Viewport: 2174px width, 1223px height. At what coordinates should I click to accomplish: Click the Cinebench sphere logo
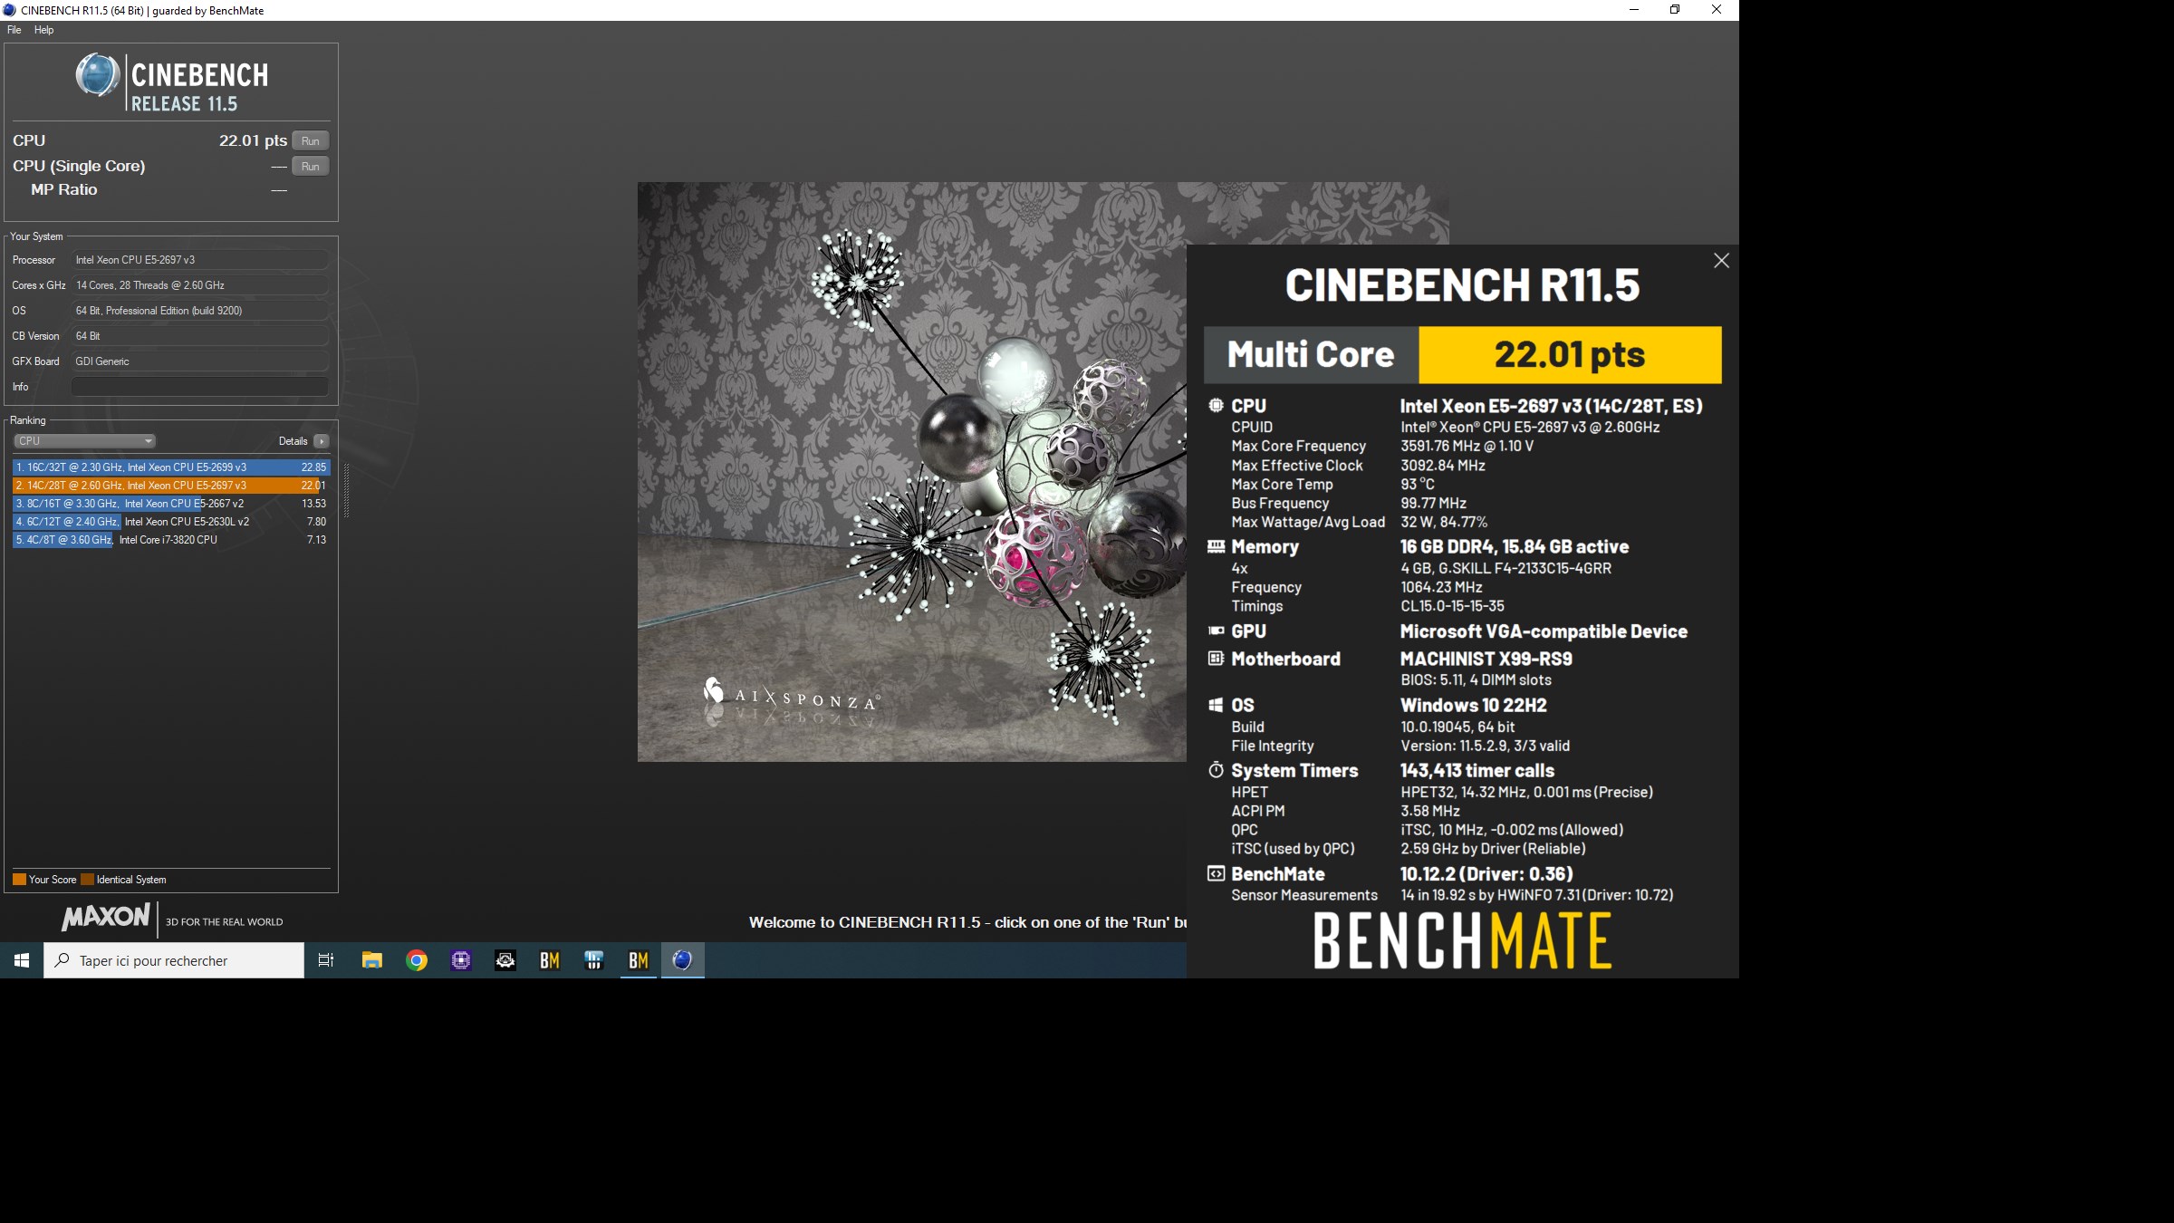coord(97,74)
